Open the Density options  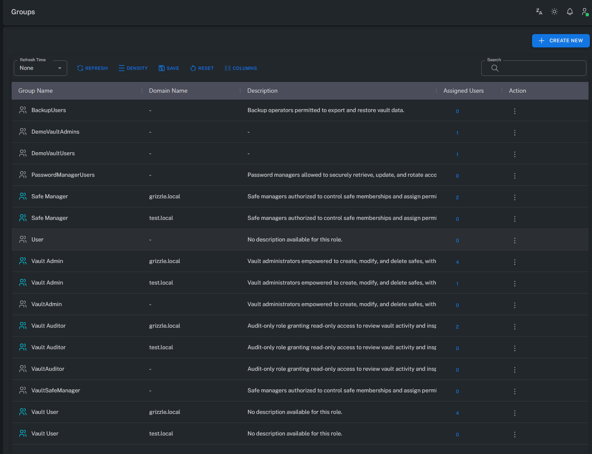coord(133,68)
